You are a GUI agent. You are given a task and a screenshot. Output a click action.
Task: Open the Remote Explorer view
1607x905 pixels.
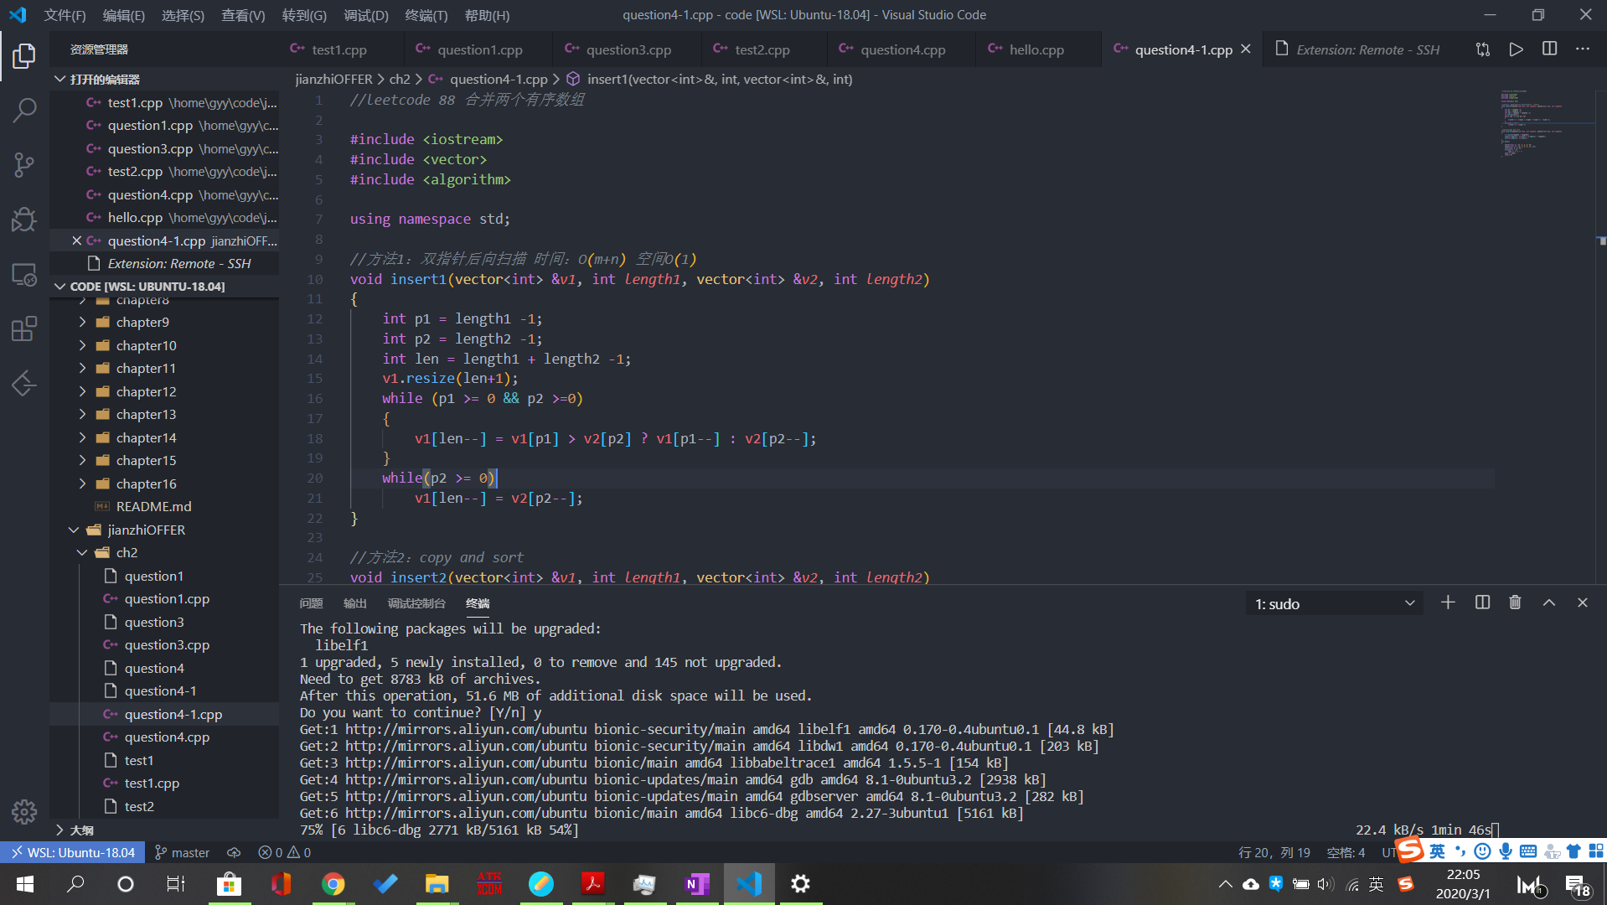(x=23, y=274)
